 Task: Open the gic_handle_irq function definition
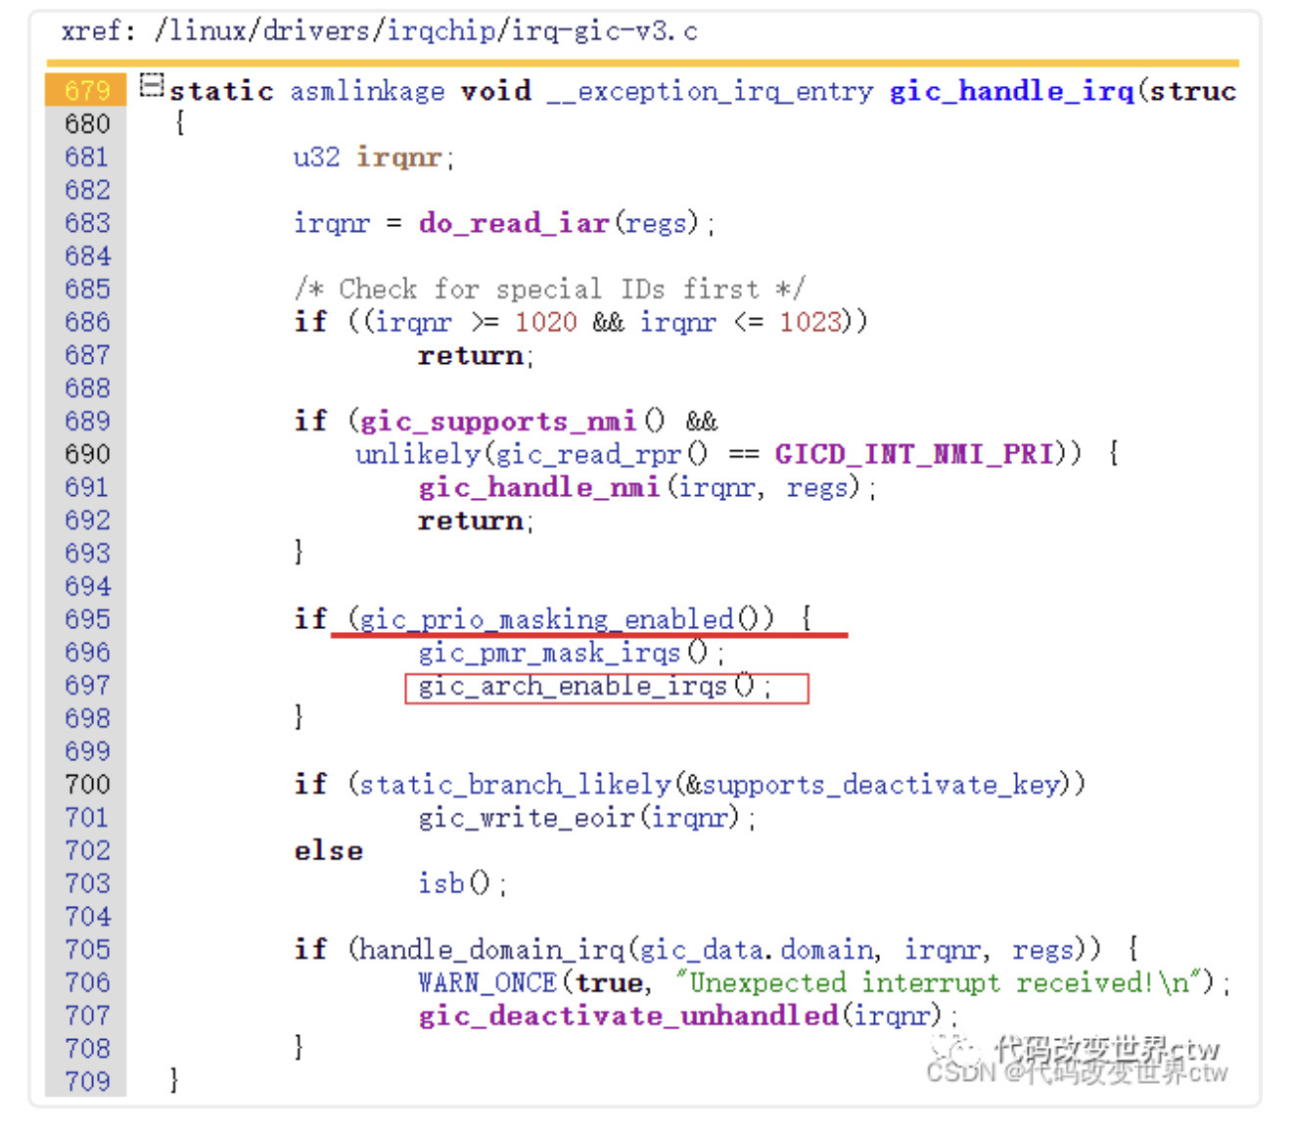click(x=1011, y=91)
